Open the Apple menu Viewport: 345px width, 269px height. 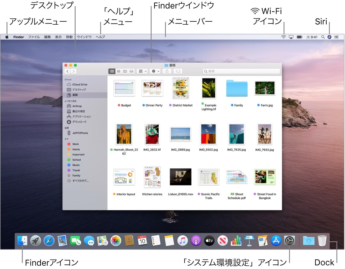(7, 37)
